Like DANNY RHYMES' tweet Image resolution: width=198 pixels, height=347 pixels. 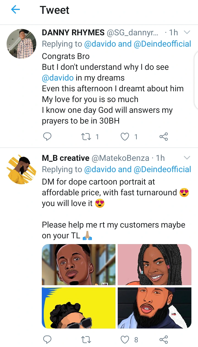125,136
